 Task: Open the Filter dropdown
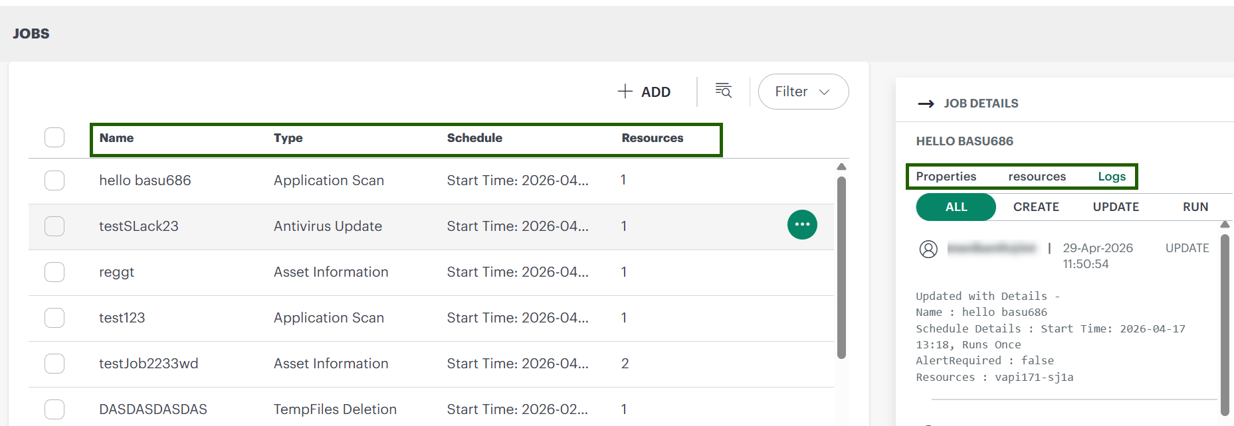pyautogui.click(x=803, y=92)
